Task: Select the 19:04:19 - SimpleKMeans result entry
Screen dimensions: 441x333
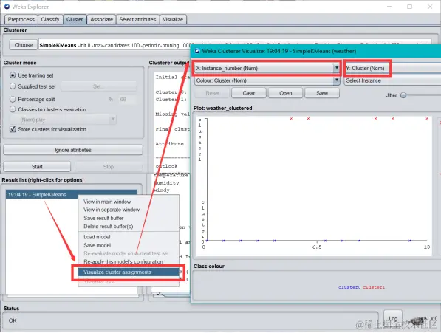Action: point(71,194)
